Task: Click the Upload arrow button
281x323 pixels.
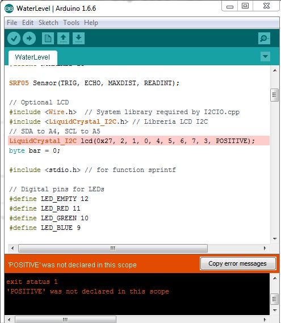Action: (x=30, y=38)
